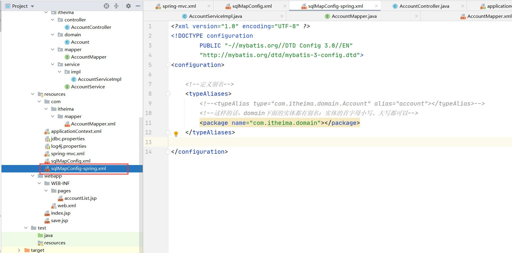This screenshot has width=512, height=253.
Task: Fold the typeAliases block at line 8
Action: point(168,94)
